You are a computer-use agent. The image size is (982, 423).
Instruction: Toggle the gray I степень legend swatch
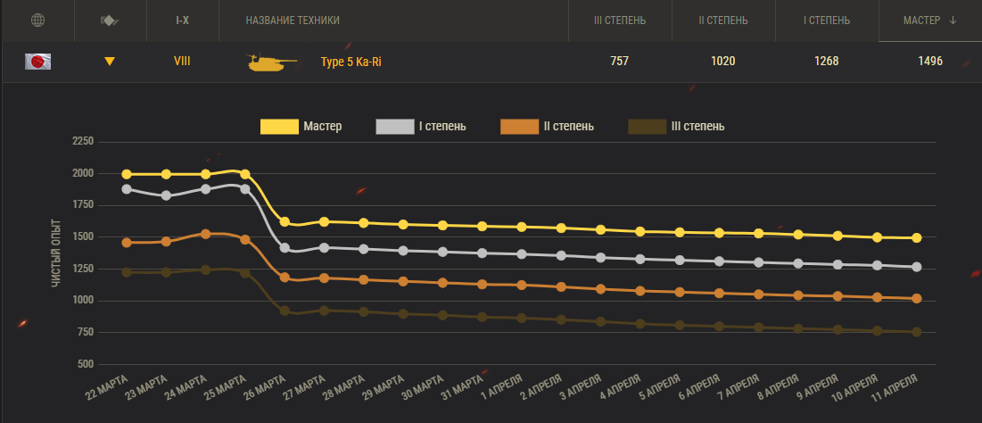tap(394, 127)
